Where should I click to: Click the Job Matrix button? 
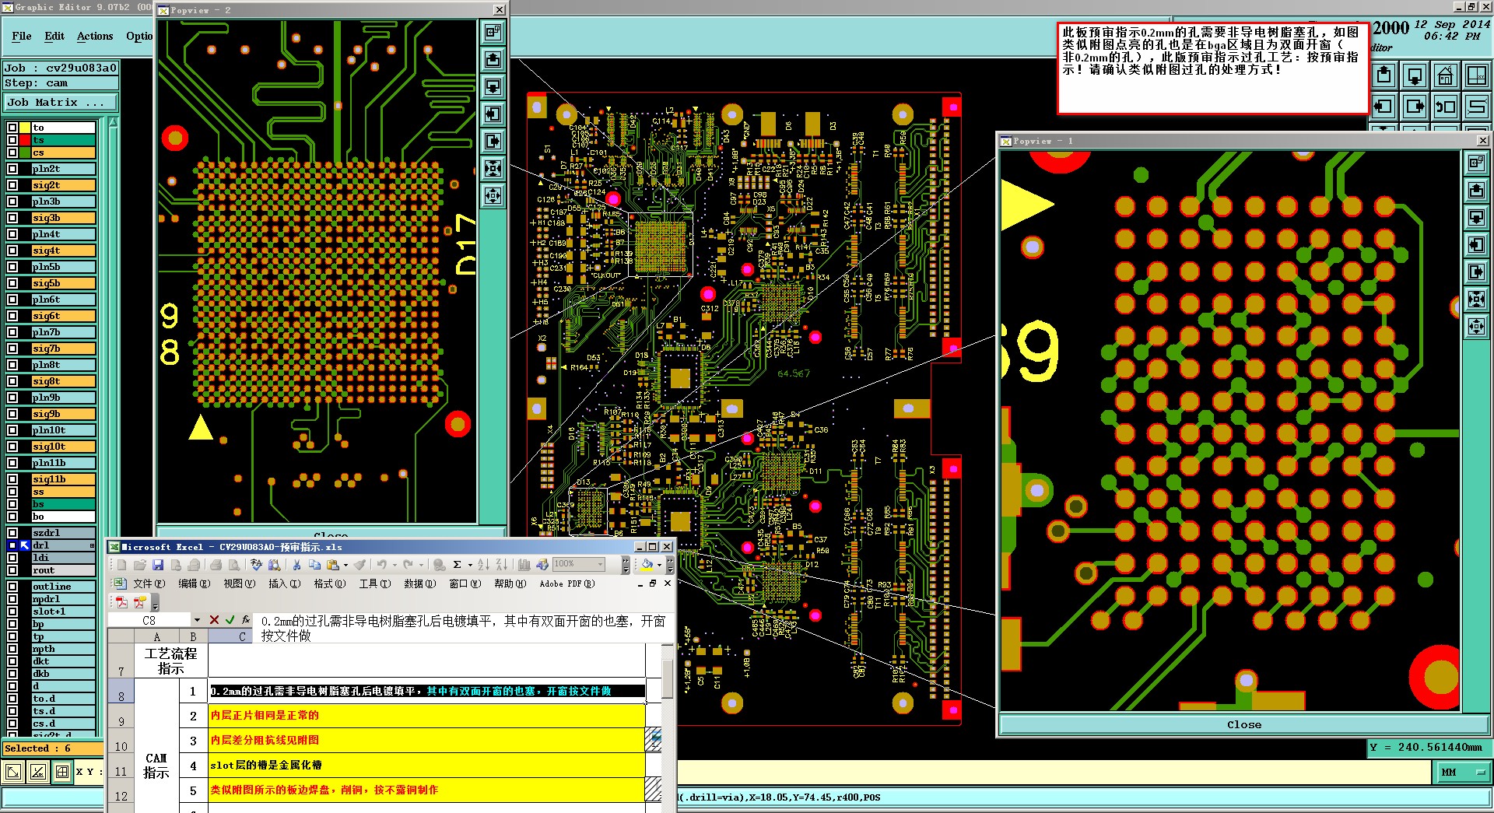point(61,103)
